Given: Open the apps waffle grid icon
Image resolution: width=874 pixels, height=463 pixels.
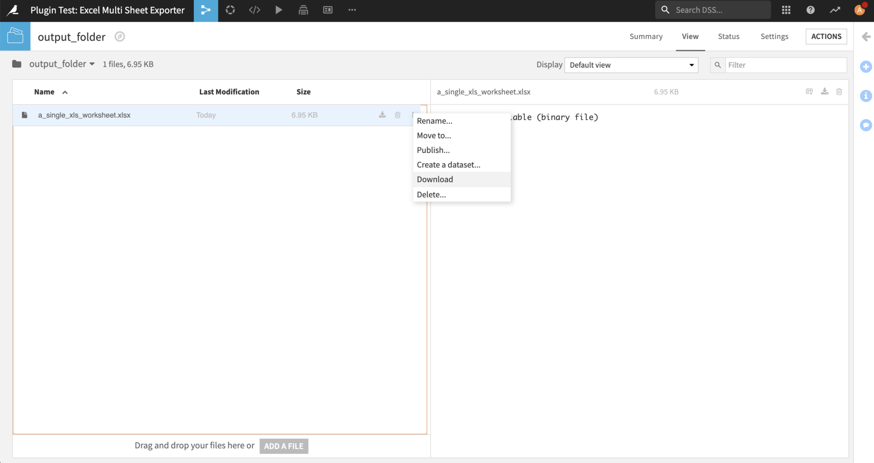Looking at the screenshot, I should 786,10.
